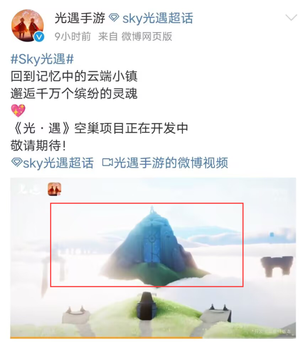Click the video camera icon before 光遇手游的微博视频
Viewport: 299px width, 342px height.
[x=107, y=162]
